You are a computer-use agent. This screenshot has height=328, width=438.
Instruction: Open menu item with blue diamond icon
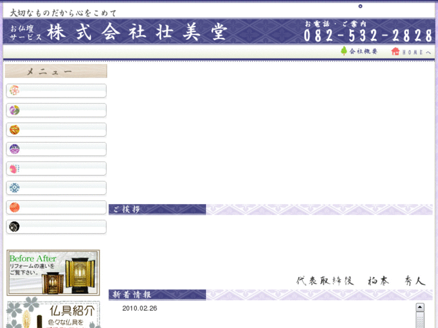coord(56,188)
